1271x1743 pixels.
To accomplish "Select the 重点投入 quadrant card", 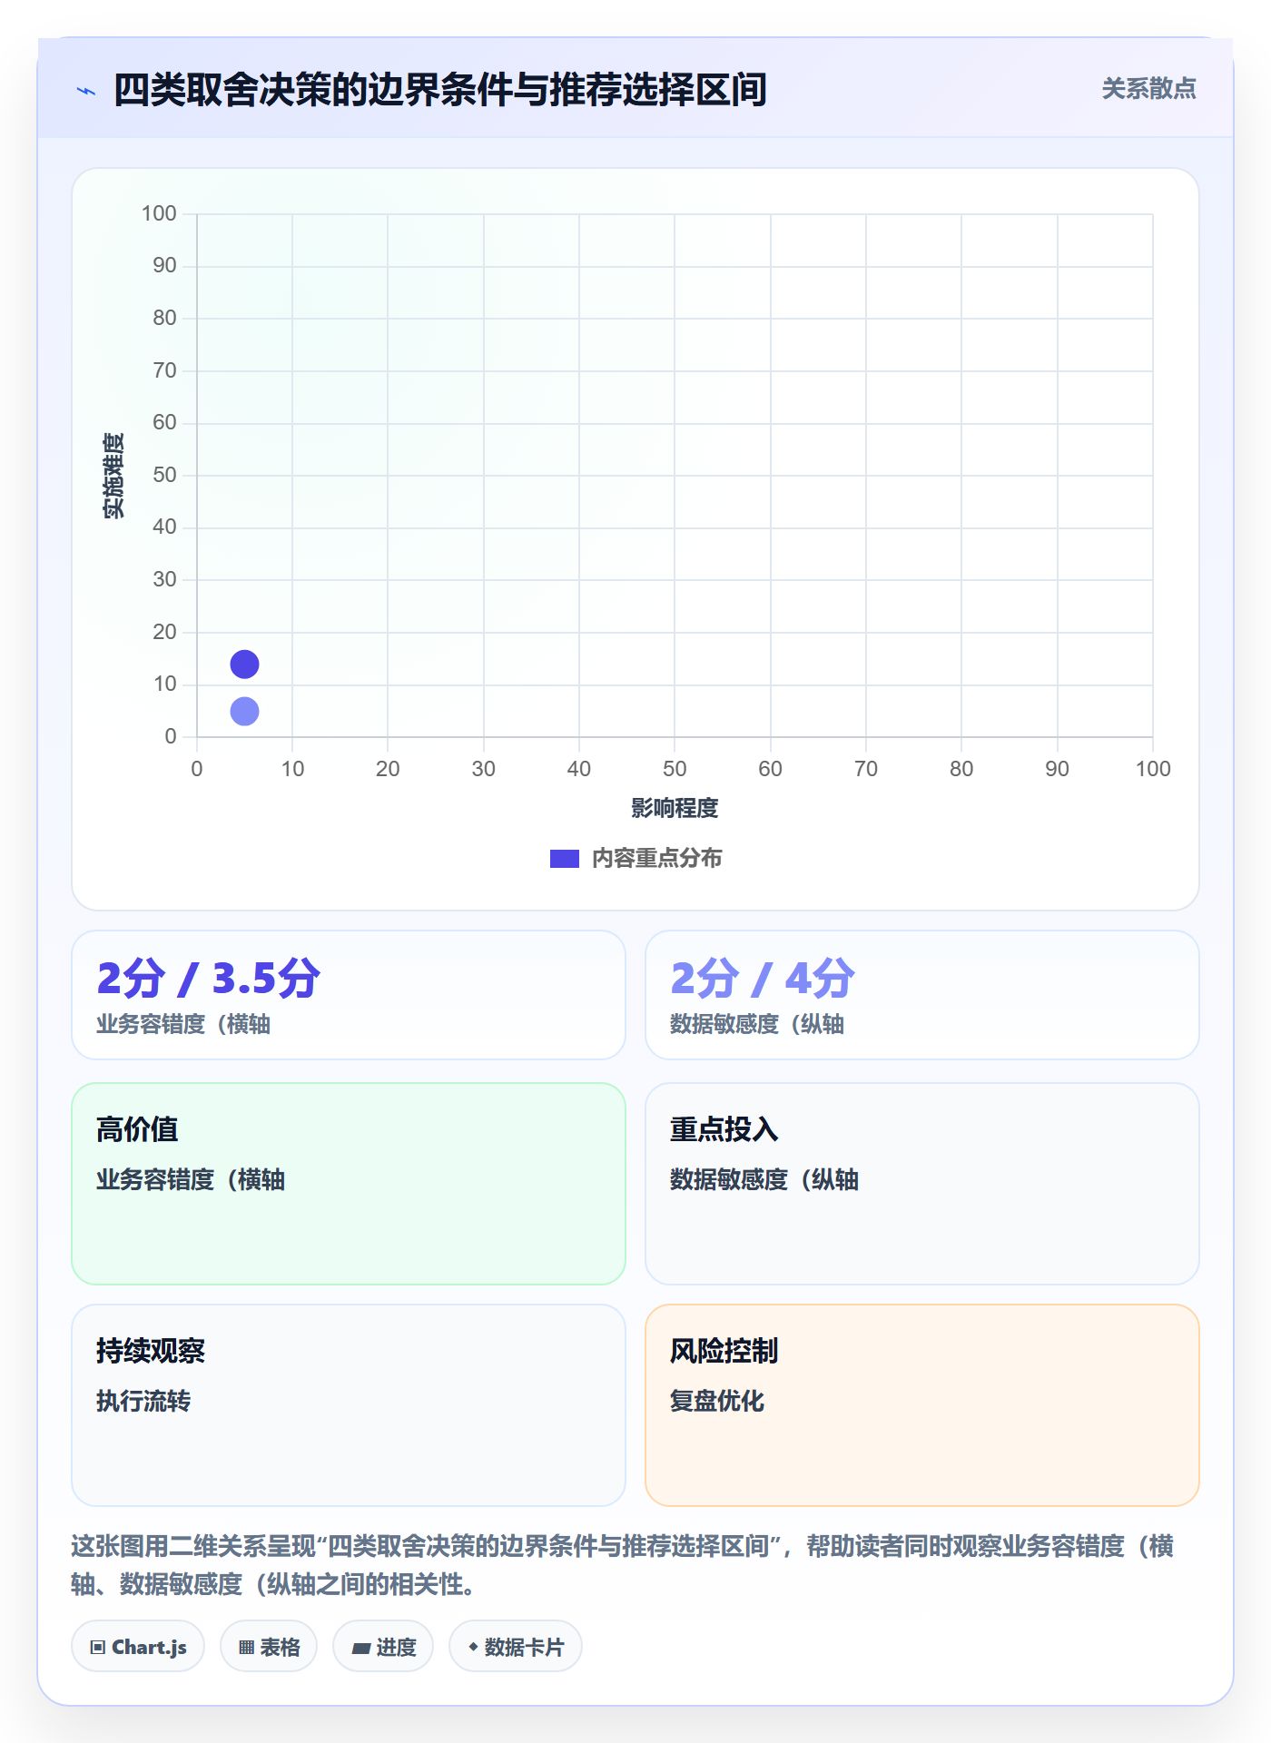I will pos(922,1184).
